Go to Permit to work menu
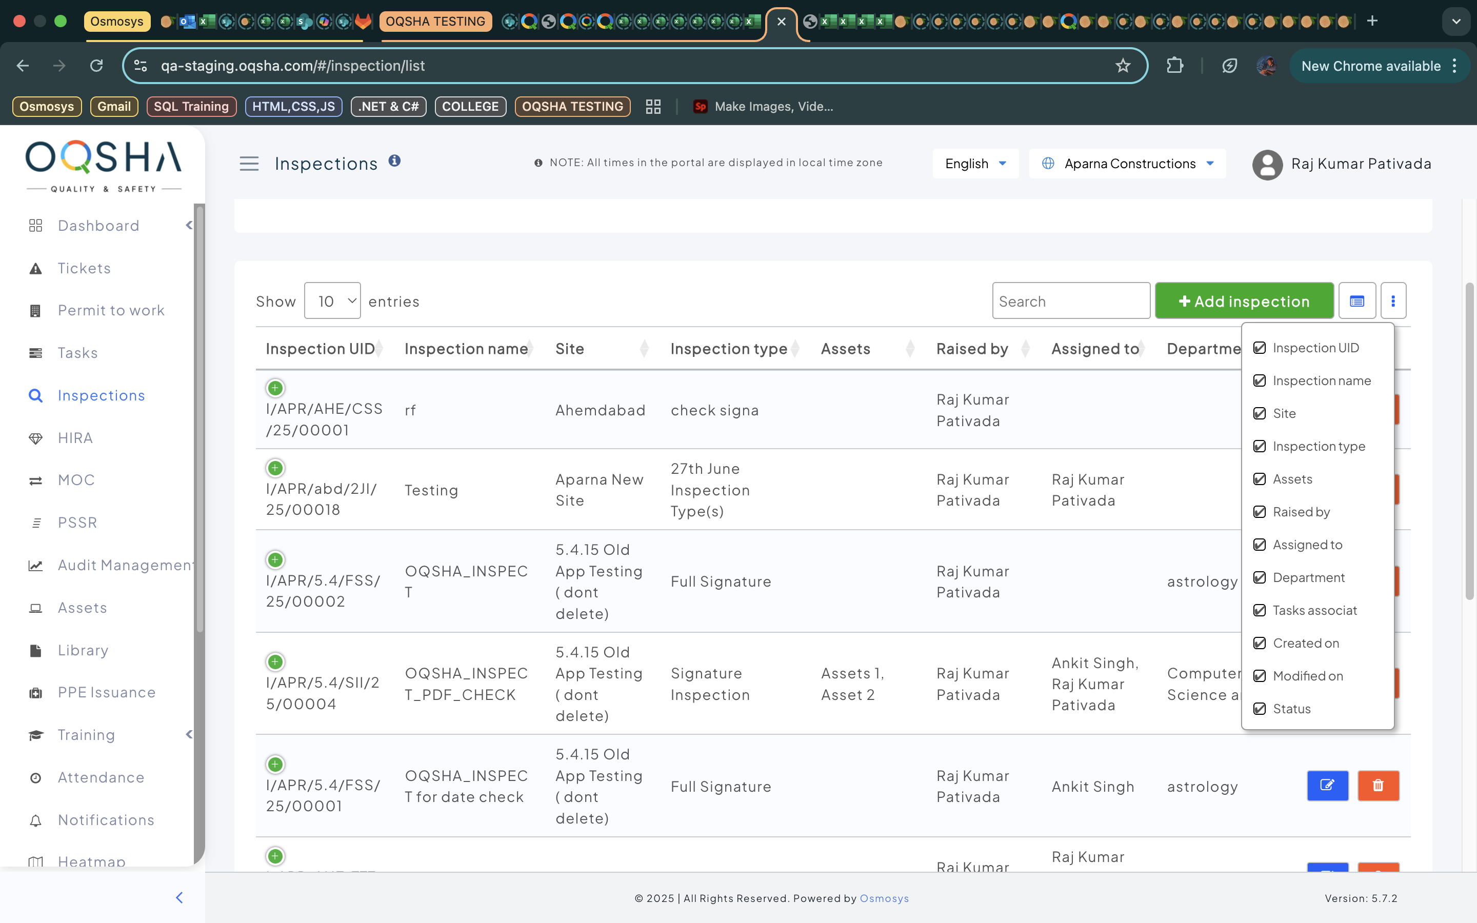Viewport: 1477px width, 923px height. [x=111, y=311]
